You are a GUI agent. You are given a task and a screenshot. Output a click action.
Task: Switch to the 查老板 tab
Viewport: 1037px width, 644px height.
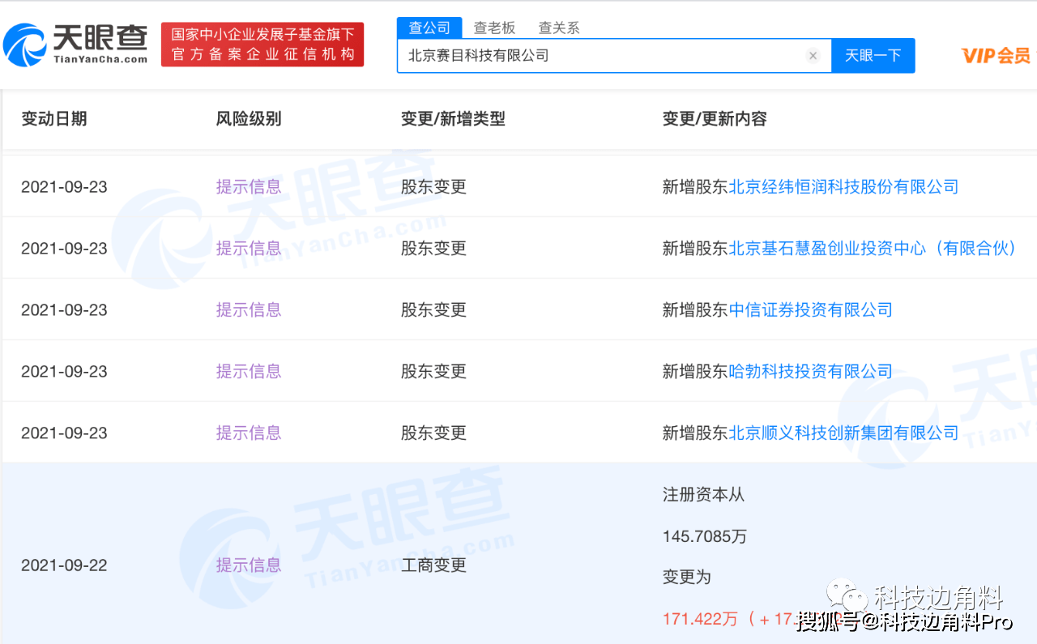pos(494,28)
